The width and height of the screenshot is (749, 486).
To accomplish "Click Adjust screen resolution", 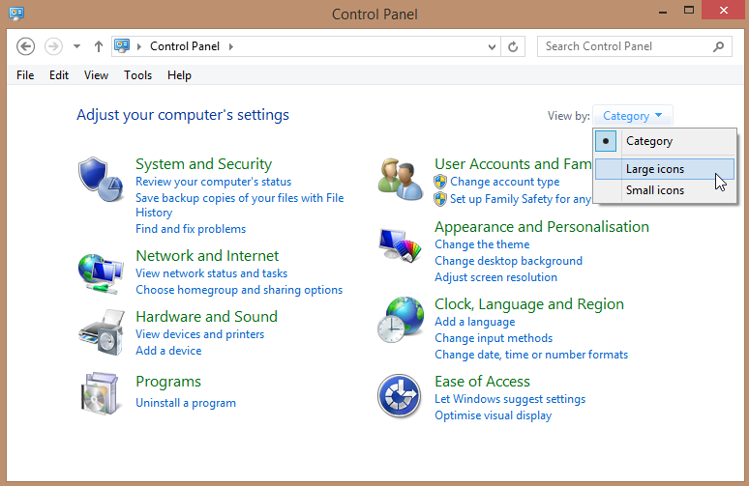I will (495, 277).
